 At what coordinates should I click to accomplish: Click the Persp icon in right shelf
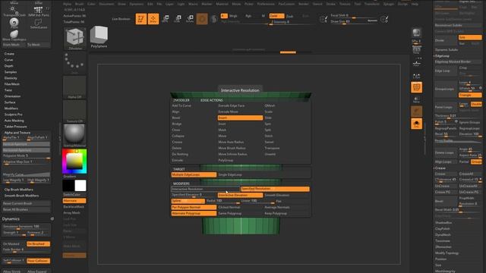click(x=417, y=49)
